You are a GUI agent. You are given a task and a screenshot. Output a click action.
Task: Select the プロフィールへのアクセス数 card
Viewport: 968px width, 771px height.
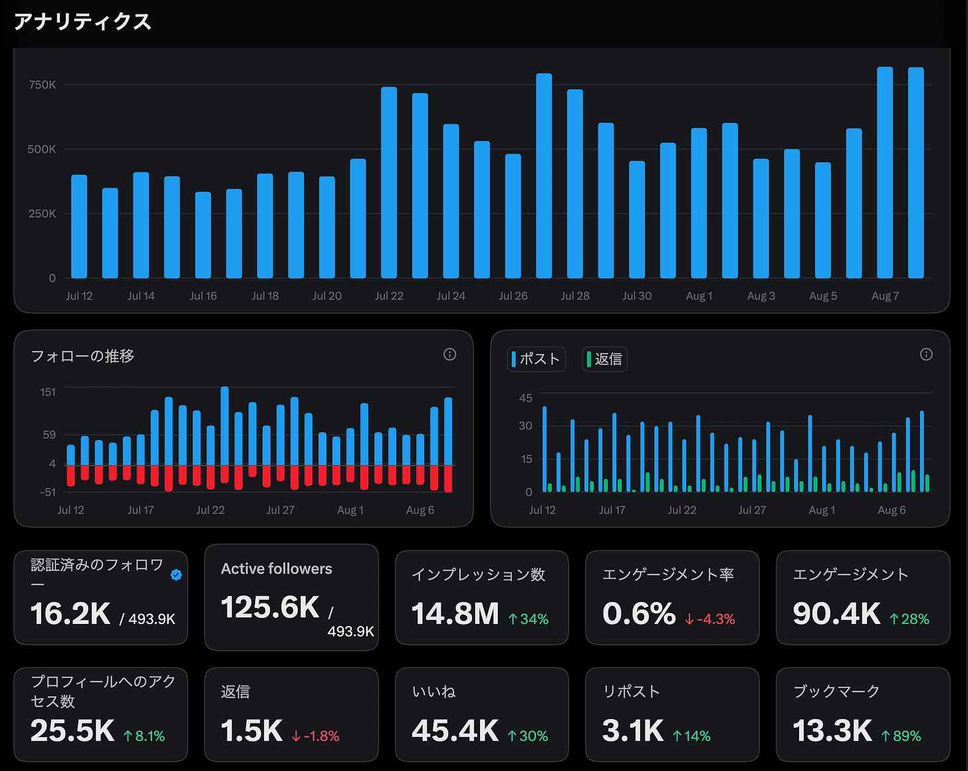tap(101, 714)
